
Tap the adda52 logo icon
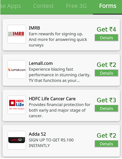(x=17, y=140)
